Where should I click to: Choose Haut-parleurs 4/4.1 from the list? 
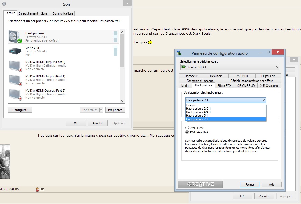[x=226, y=112]
